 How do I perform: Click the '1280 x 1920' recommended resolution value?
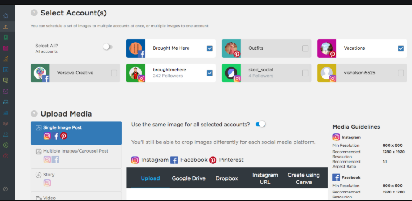[394, 152]
